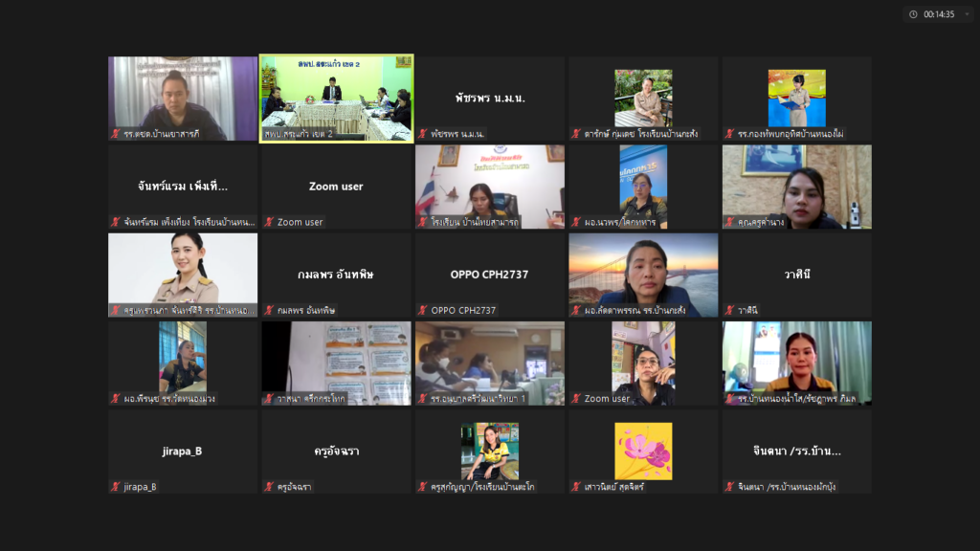This screenshot has width=980, height=551.
Task: Click muted mic icon beside OPPO CPH2737 label
Action: click(423, 310)
